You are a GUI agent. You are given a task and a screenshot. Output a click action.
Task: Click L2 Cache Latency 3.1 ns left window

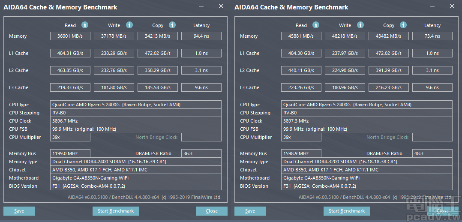(201, 70)
